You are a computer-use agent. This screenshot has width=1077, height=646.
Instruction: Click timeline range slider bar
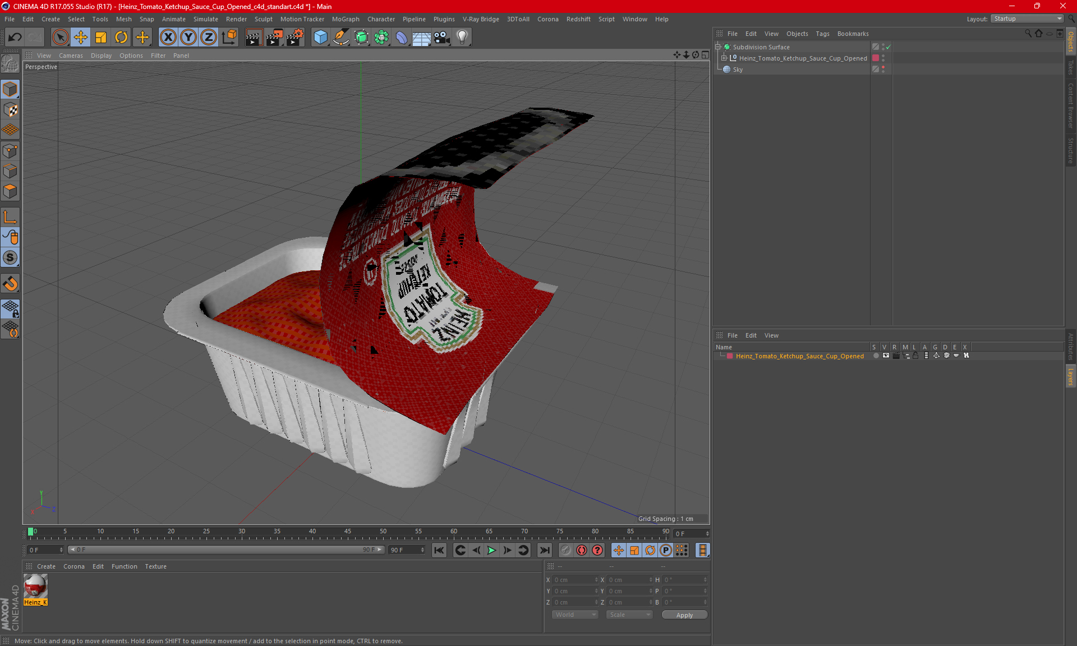227,550
